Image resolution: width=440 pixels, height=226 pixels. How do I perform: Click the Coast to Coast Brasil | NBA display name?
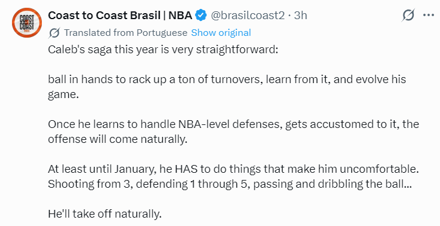[x=120, y=16]
